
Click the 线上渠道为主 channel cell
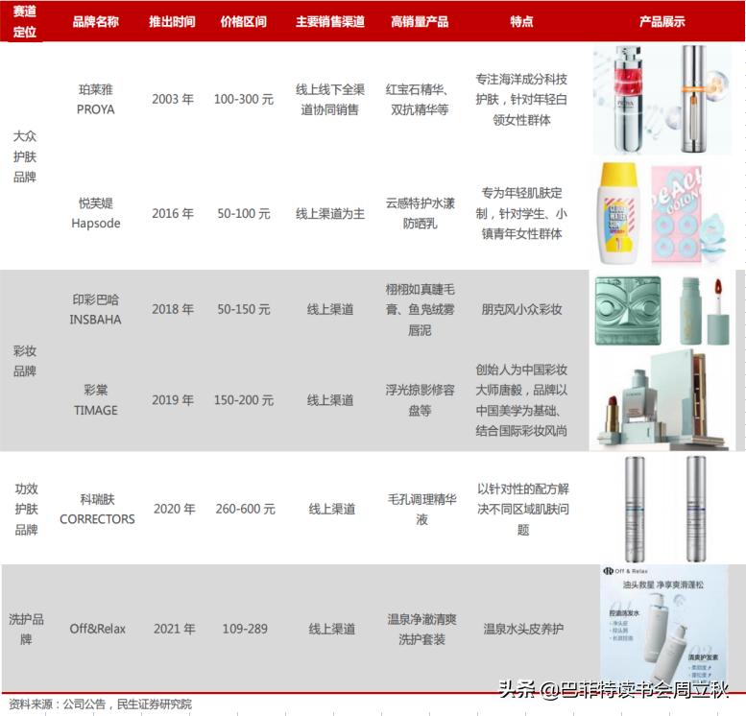pyautogui.click(x=330, y=214)
